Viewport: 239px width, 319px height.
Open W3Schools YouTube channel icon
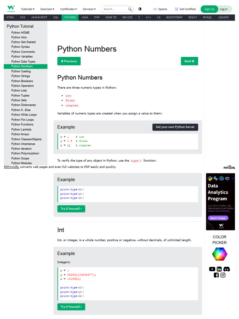tap(212, 269)
